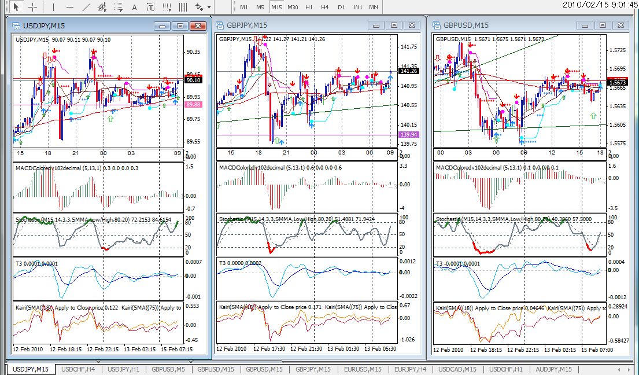This screenshot has width=639, height=375.
Task: Maximize the GBPUSD,M15 chart window
Action: pyautogui.click(x=603, y=25)
